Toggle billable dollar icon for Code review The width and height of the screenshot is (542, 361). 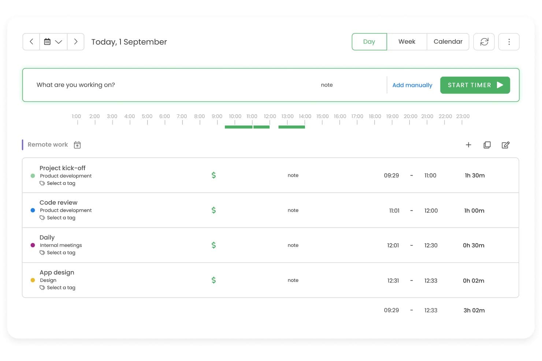pyautogui.click(x=214, y=210)
